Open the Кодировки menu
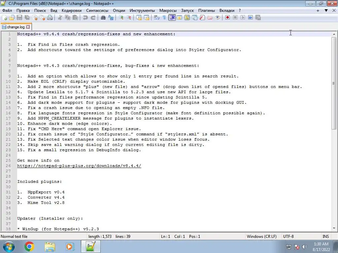The height and width of the screenshot is (253, 338). pos(72,11)
